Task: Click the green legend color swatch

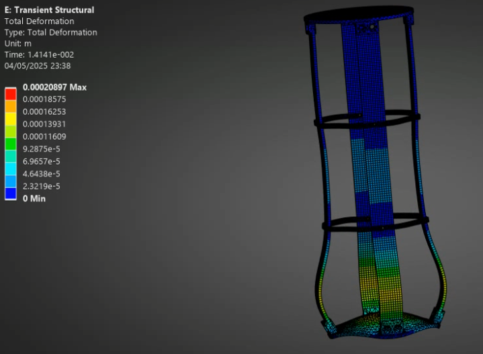Action: pos(11,144)
